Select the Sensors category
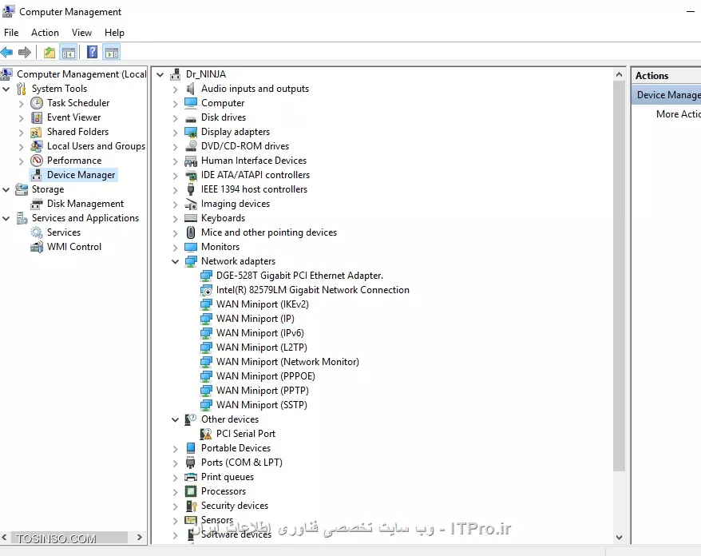The height and width of the screenshot is (556, 701). tap(217, 520)
